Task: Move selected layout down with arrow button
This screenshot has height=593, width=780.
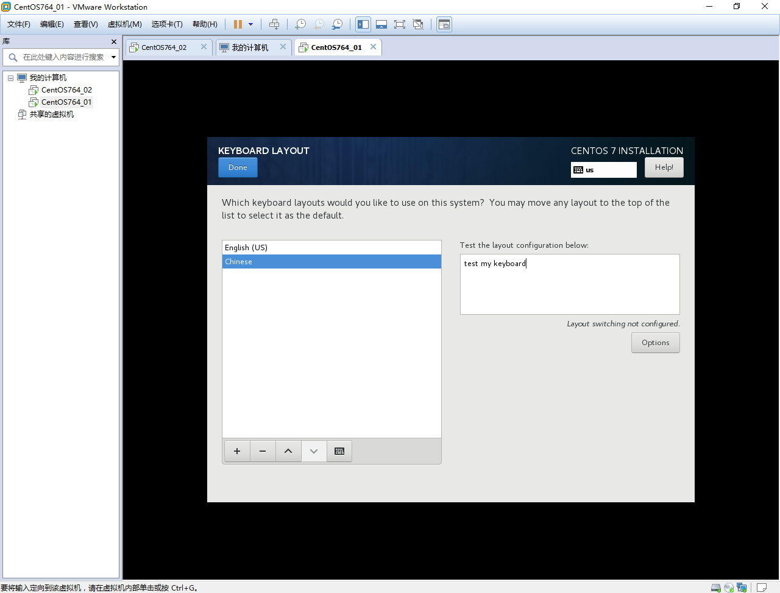Action: click(x=314, y=451)
